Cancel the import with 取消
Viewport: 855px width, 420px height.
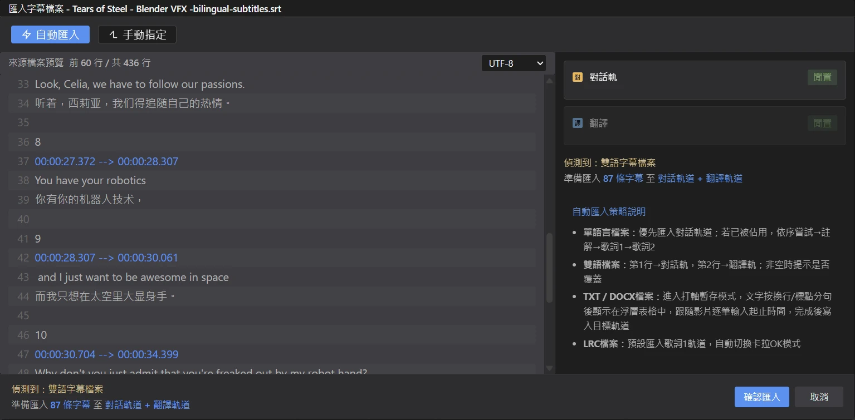pos(819,397)
